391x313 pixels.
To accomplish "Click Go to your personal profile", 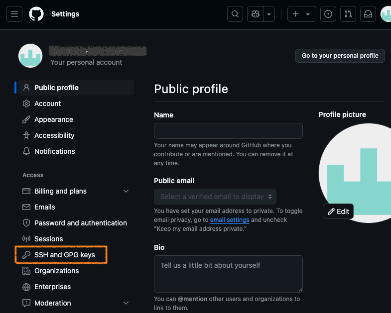I will coord(340,56).
